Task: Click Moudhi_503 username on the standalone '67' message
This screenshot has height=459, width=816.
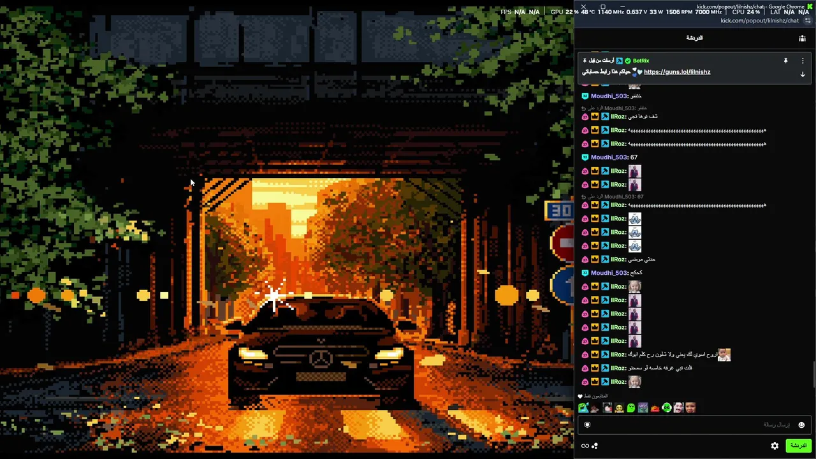Action: [x=609, y=157]
